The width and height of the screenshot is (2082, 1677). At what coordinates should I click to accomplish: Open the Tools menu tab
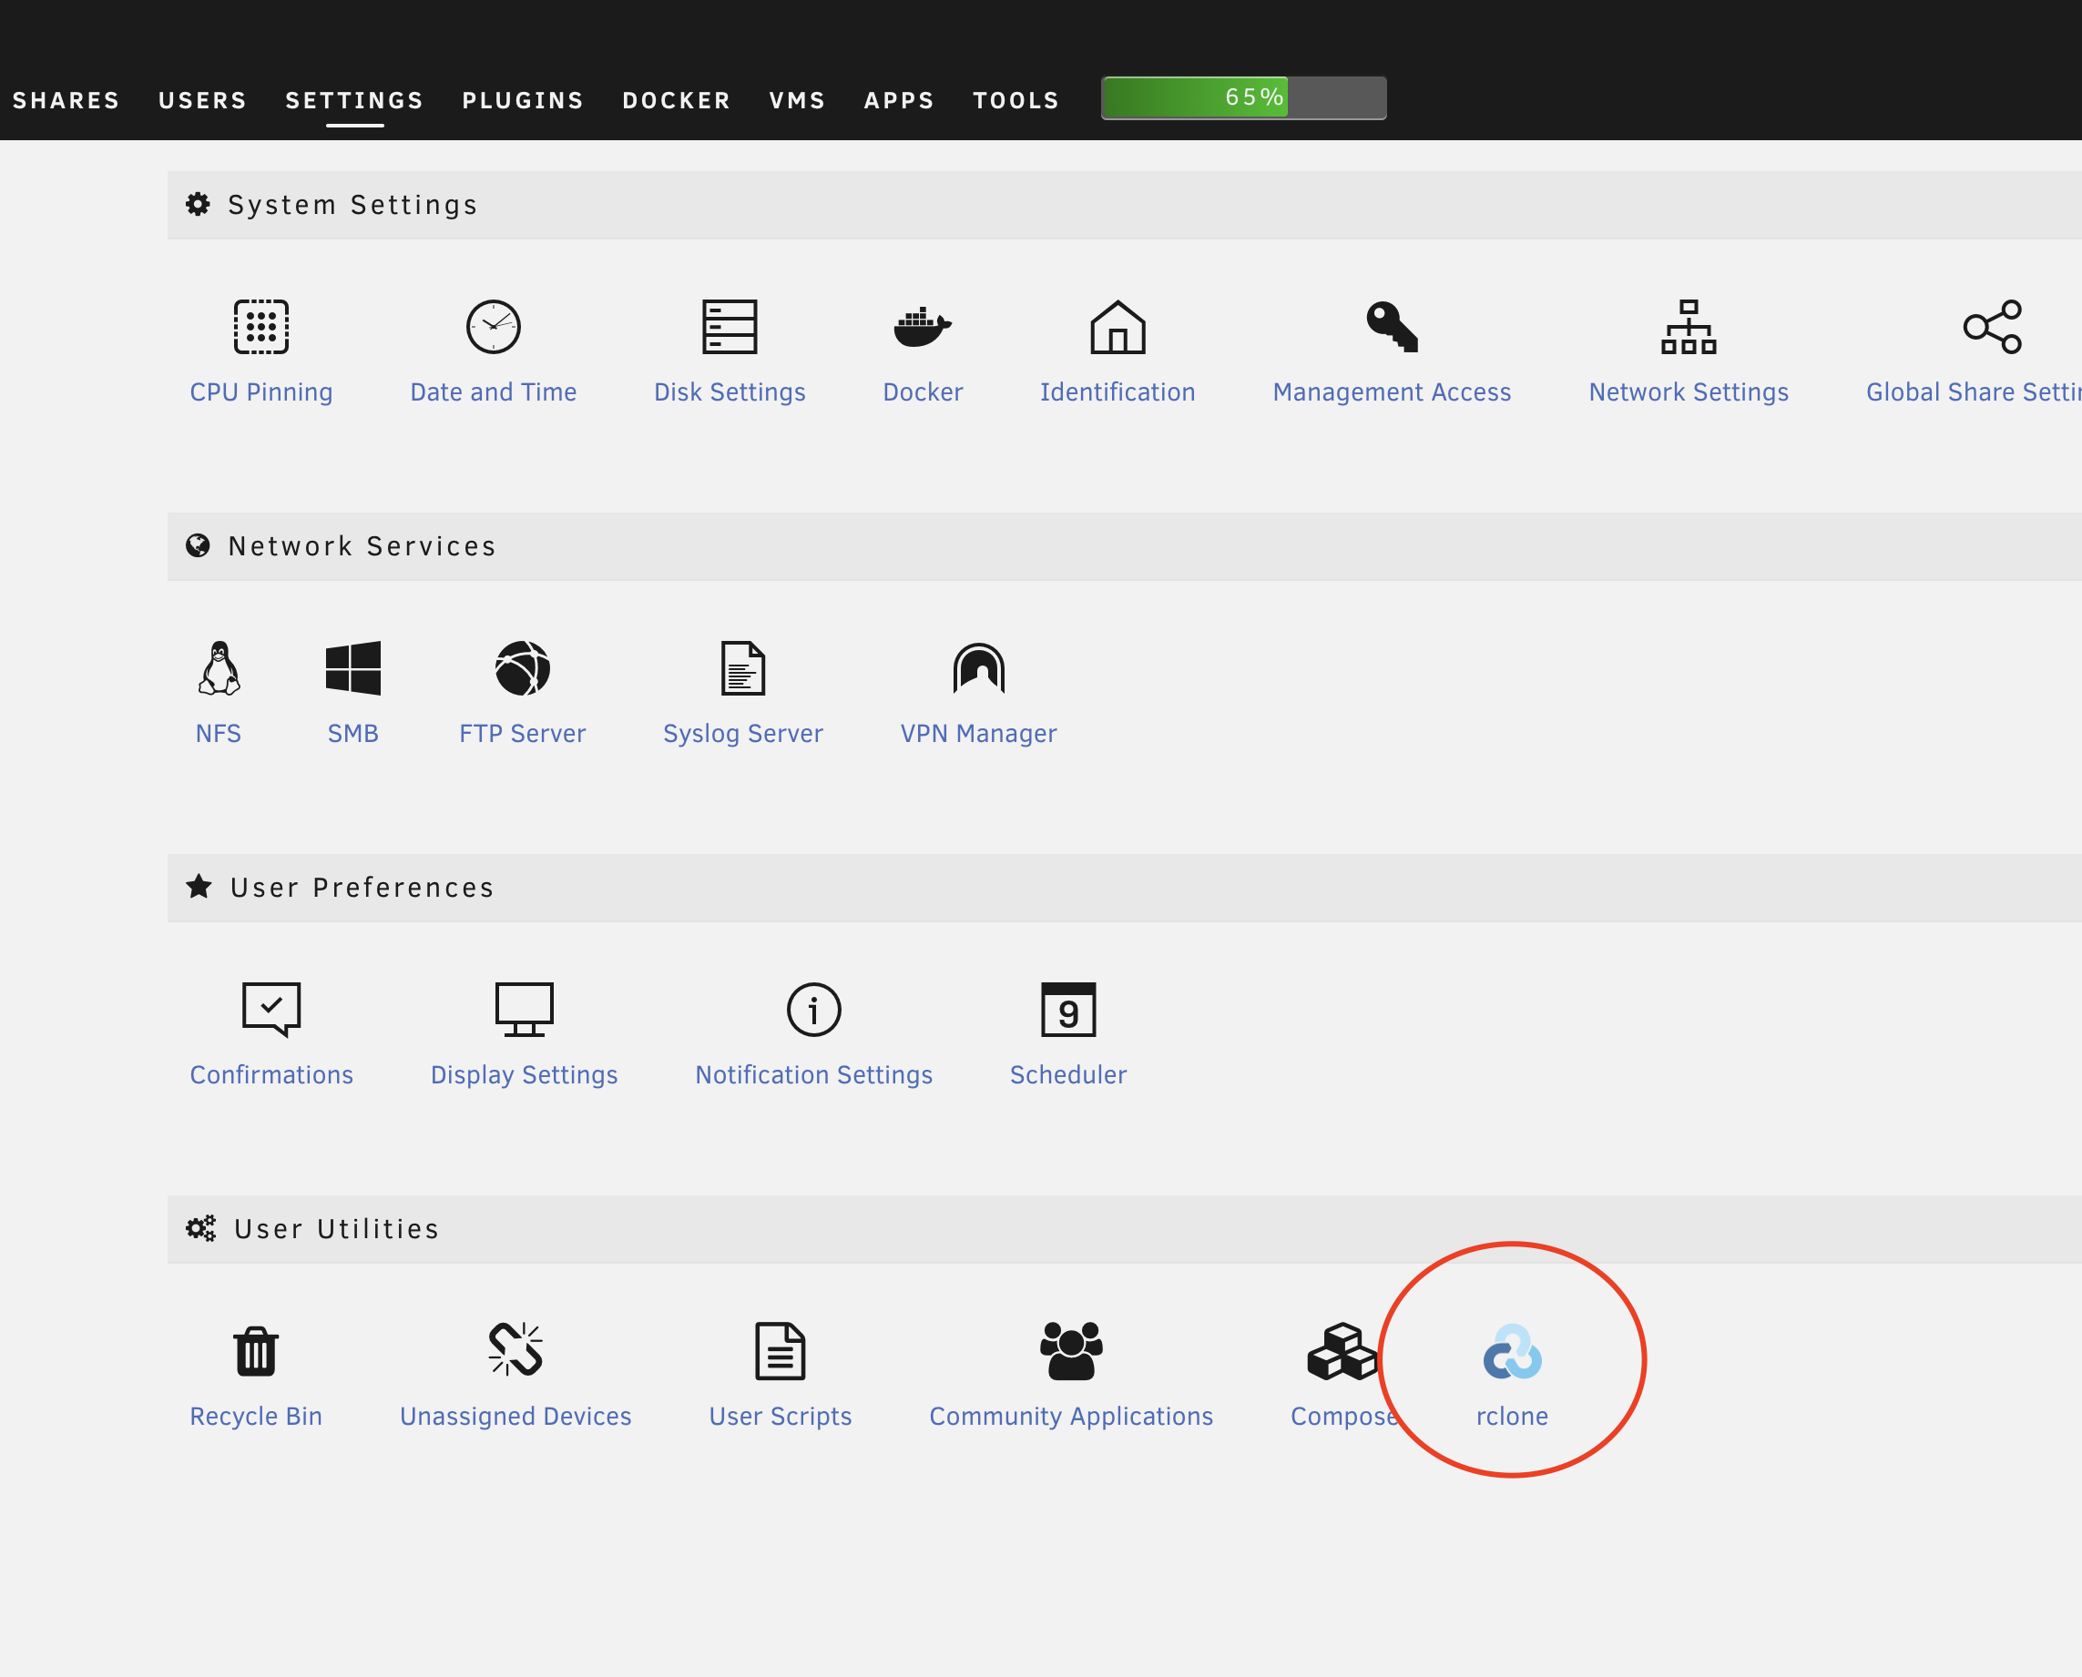tap(1015, 100)
